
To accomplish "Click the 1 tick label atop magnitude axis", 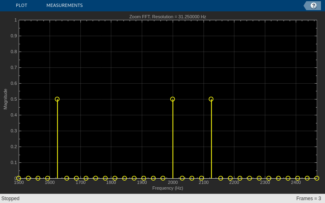I will [15, 20].
